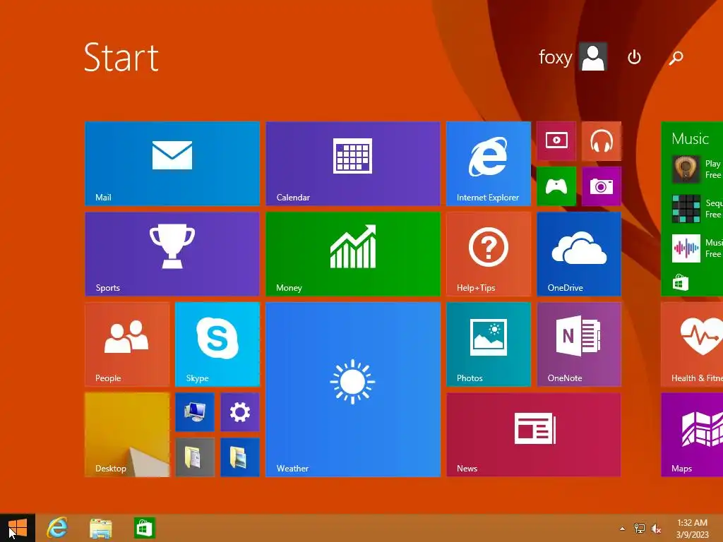
Task: Open the OneDrive tile
Action: click(x=579, y=254)
